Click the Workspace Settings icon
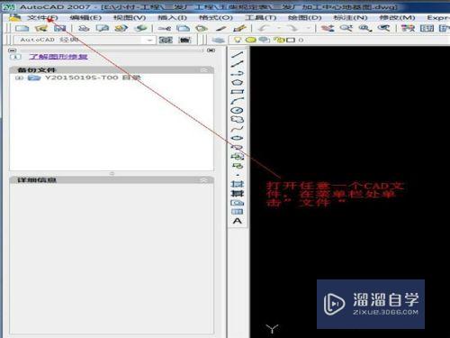This screenshot has height=338, width=450. 166,40
